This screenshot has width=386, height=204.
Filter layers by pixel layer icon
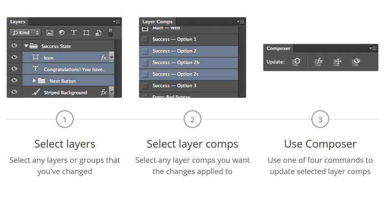[x=50, y=33]
